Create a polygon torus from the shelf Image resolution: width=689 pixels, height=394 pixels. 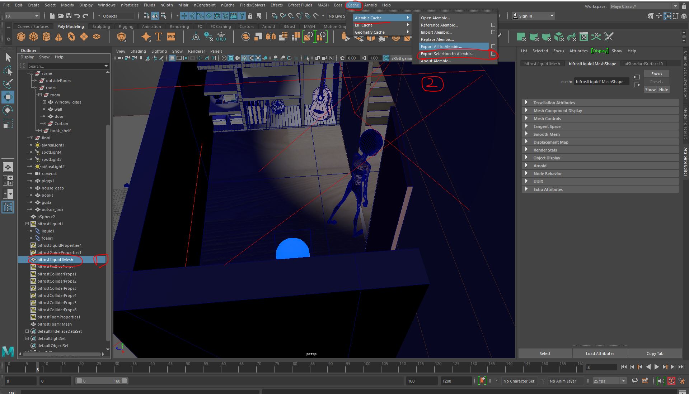[x=71, y=37]
